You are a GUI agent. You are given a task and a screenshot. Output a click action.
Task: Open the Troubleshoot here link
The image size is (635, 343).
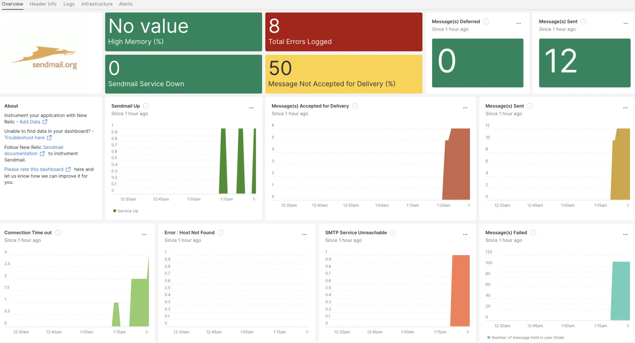tap(24, 138)
